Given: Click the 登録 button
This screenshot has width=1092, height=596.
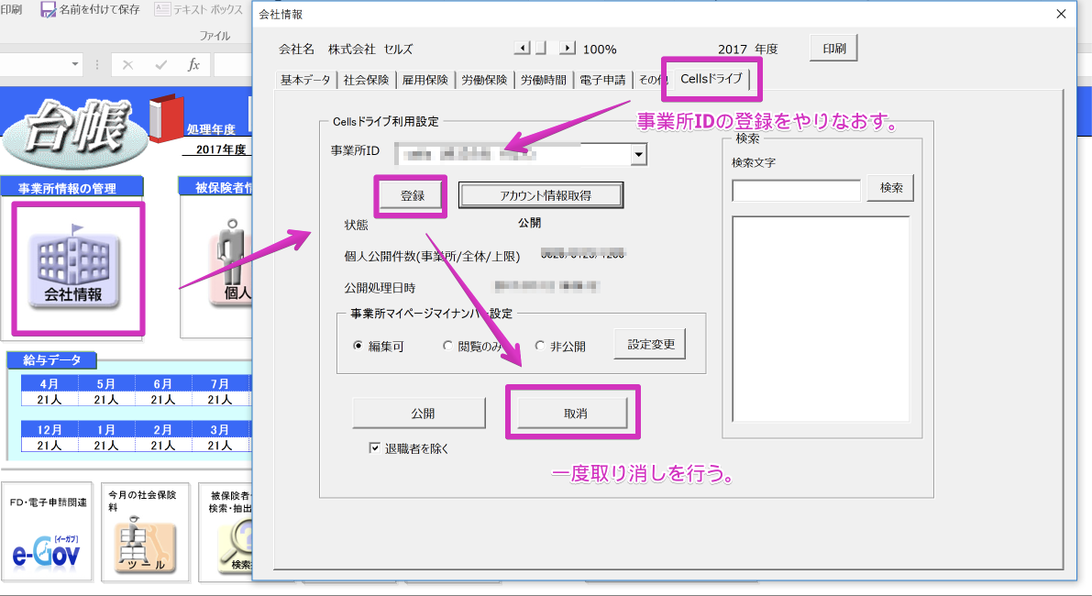Looking at the screenshot, I should tap(412, 195).
